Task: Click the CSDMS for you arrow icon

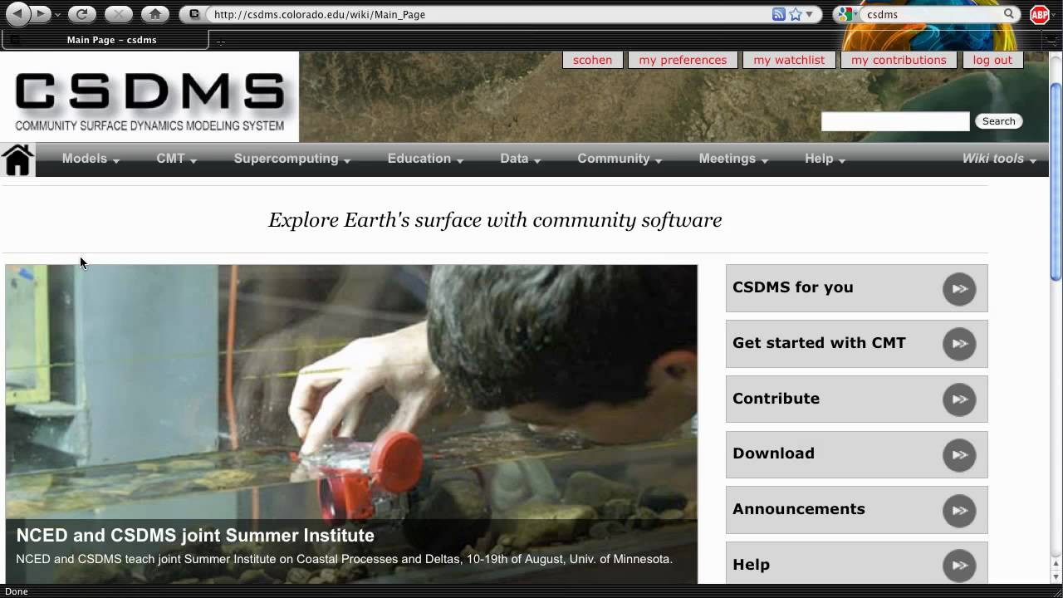Action: [x=959, y=289]
